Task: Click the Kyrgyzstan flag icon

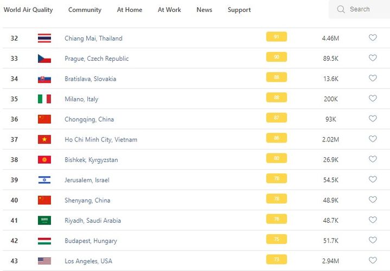Action: point(44,160)
